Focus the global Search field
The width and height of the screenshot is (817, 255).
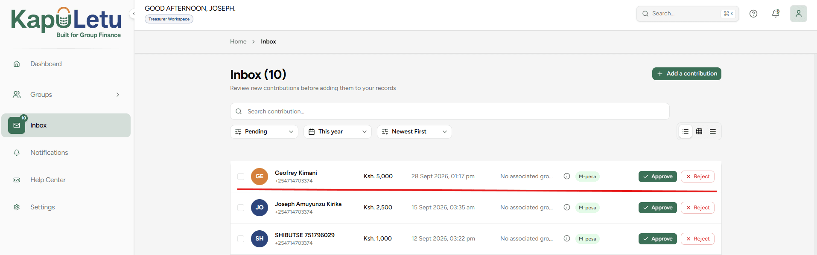[x=688, y=14]
